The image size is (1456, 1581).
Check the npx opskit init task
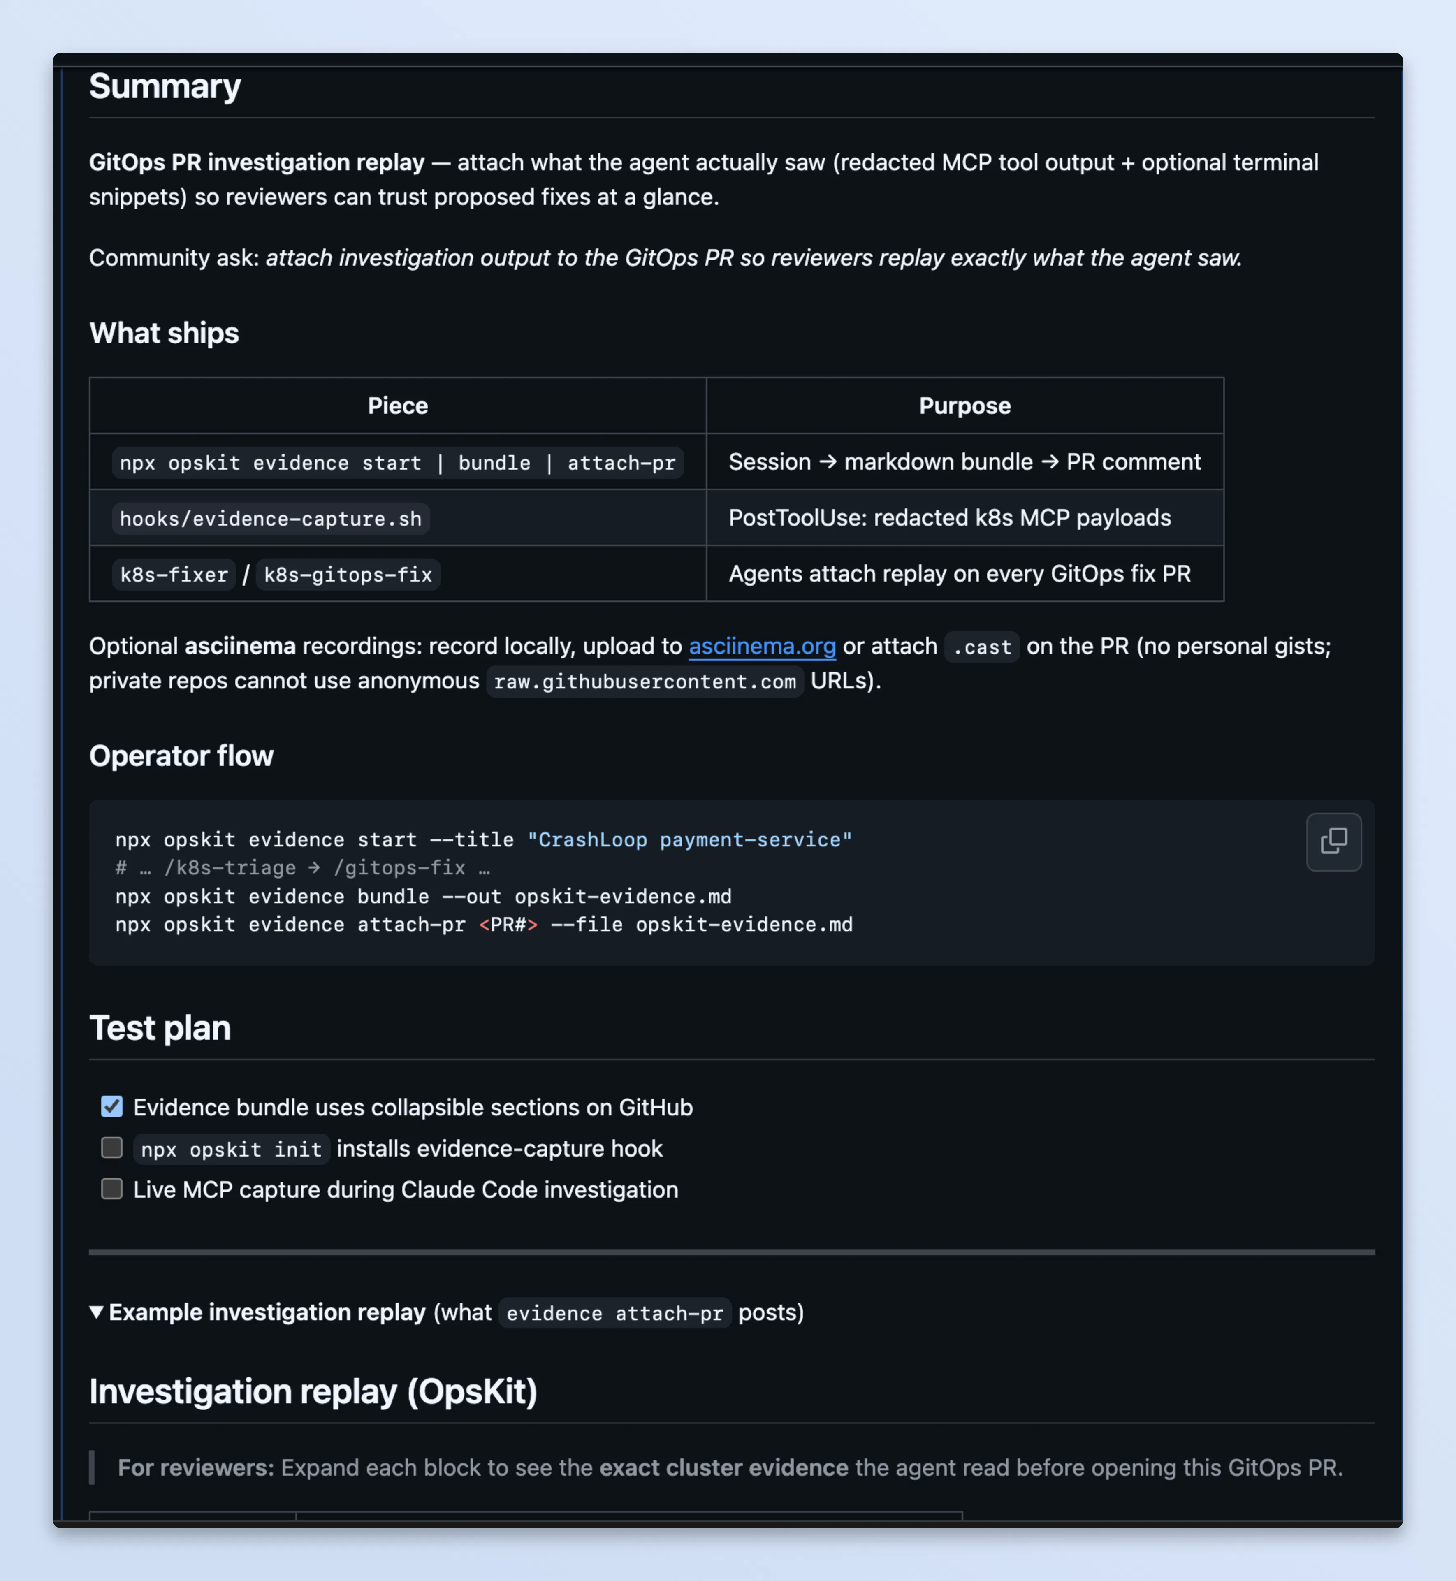tap(112, 1148)
